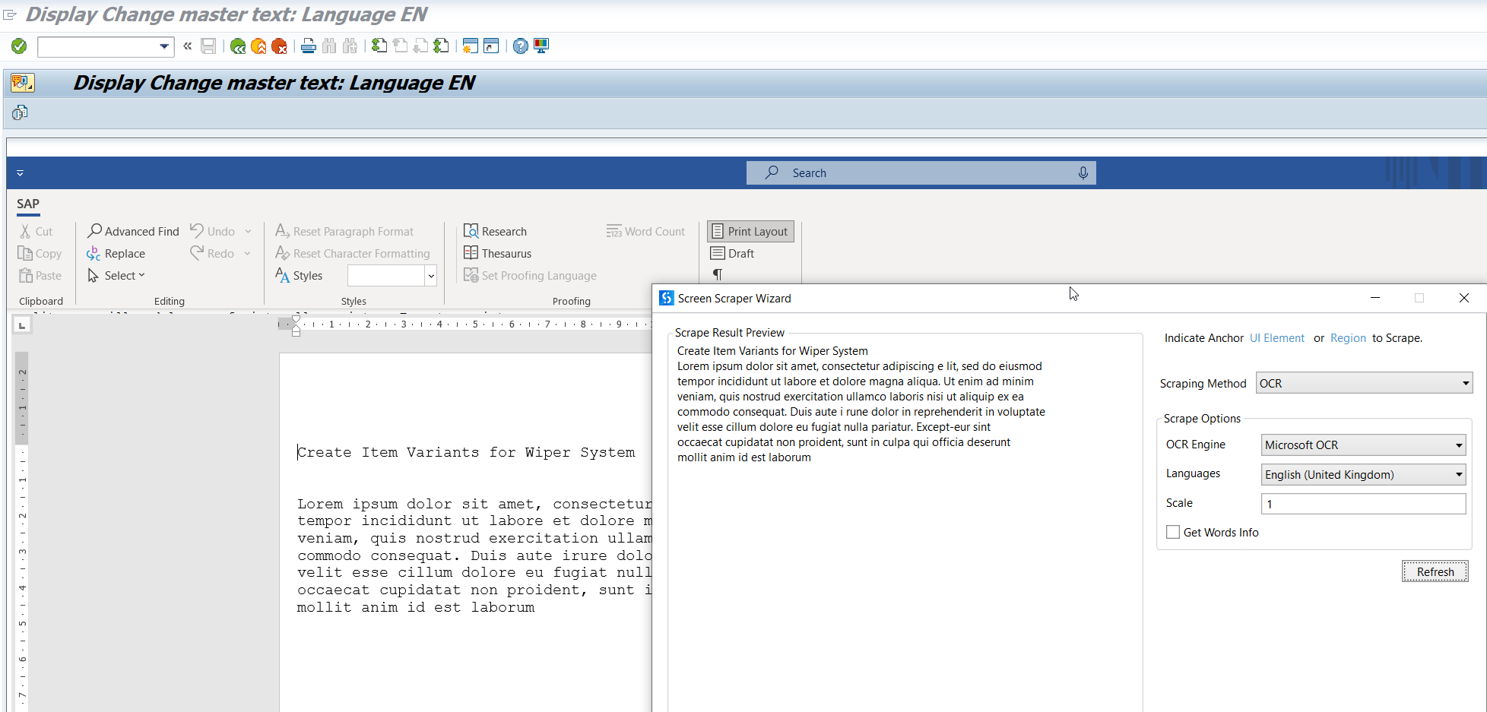Click 'Create Item Variants for Wiper System' in document

click(466, 452)
